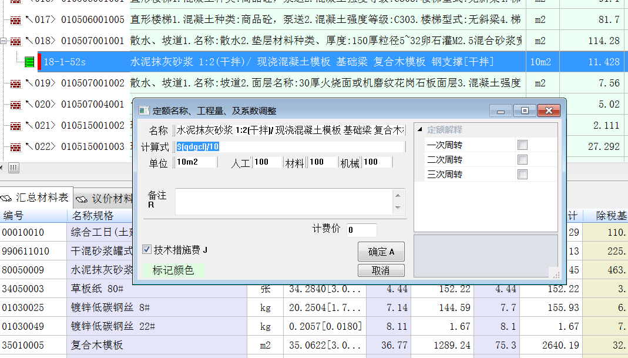Click material code 80050009
628x358 pixels.
click(23, 270)
